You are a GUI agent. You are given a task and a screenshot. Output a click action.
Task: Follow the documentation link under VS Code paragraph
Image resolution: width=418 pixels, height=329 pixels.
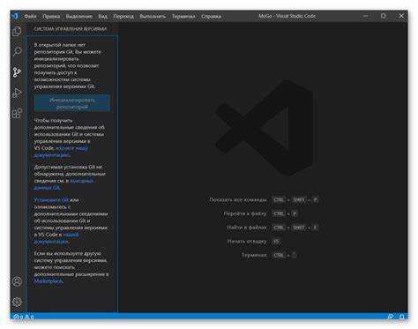point(61,152)
